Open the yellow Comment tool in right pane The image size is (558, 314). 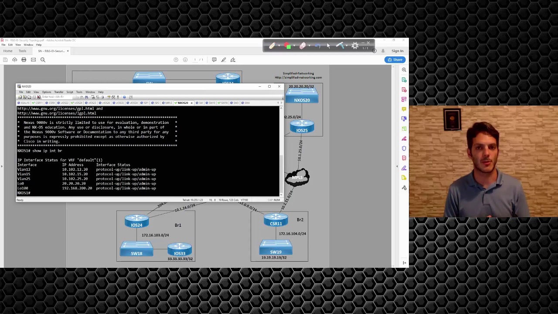[x=404, y=109]
